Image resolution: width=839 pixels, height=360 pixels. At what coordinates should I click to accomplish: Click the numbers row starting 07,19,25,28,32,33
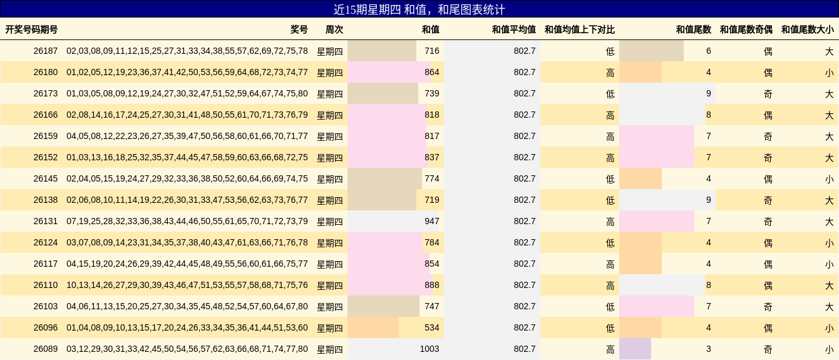pos(187,221)
